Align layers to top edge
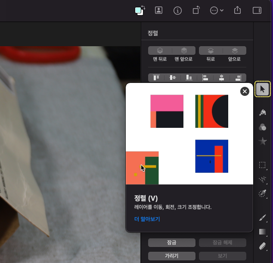 pyautogui.click(x=156, y=78)
